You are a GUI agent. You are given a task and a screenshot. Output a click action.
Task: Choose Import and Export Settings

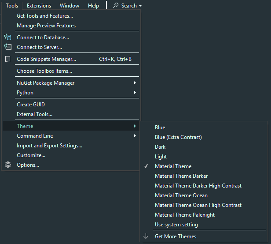(49, 146)
